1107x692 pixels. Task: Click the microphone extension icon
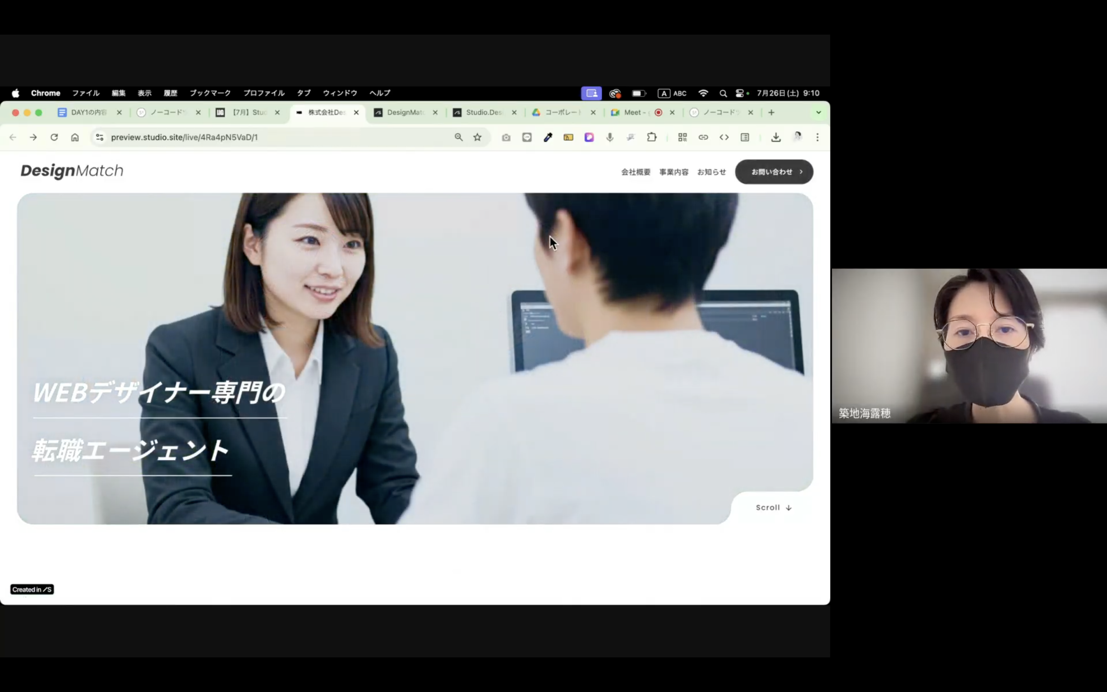[x=609, y=137]
